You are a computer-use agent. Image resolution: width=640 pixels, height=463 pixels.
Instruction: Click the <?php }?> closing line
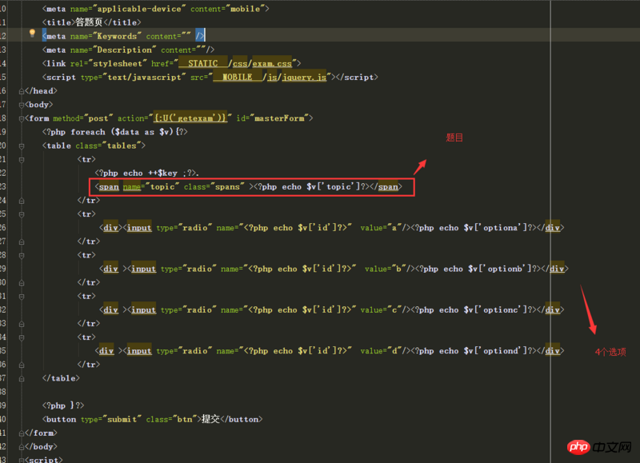coord(63,405)
